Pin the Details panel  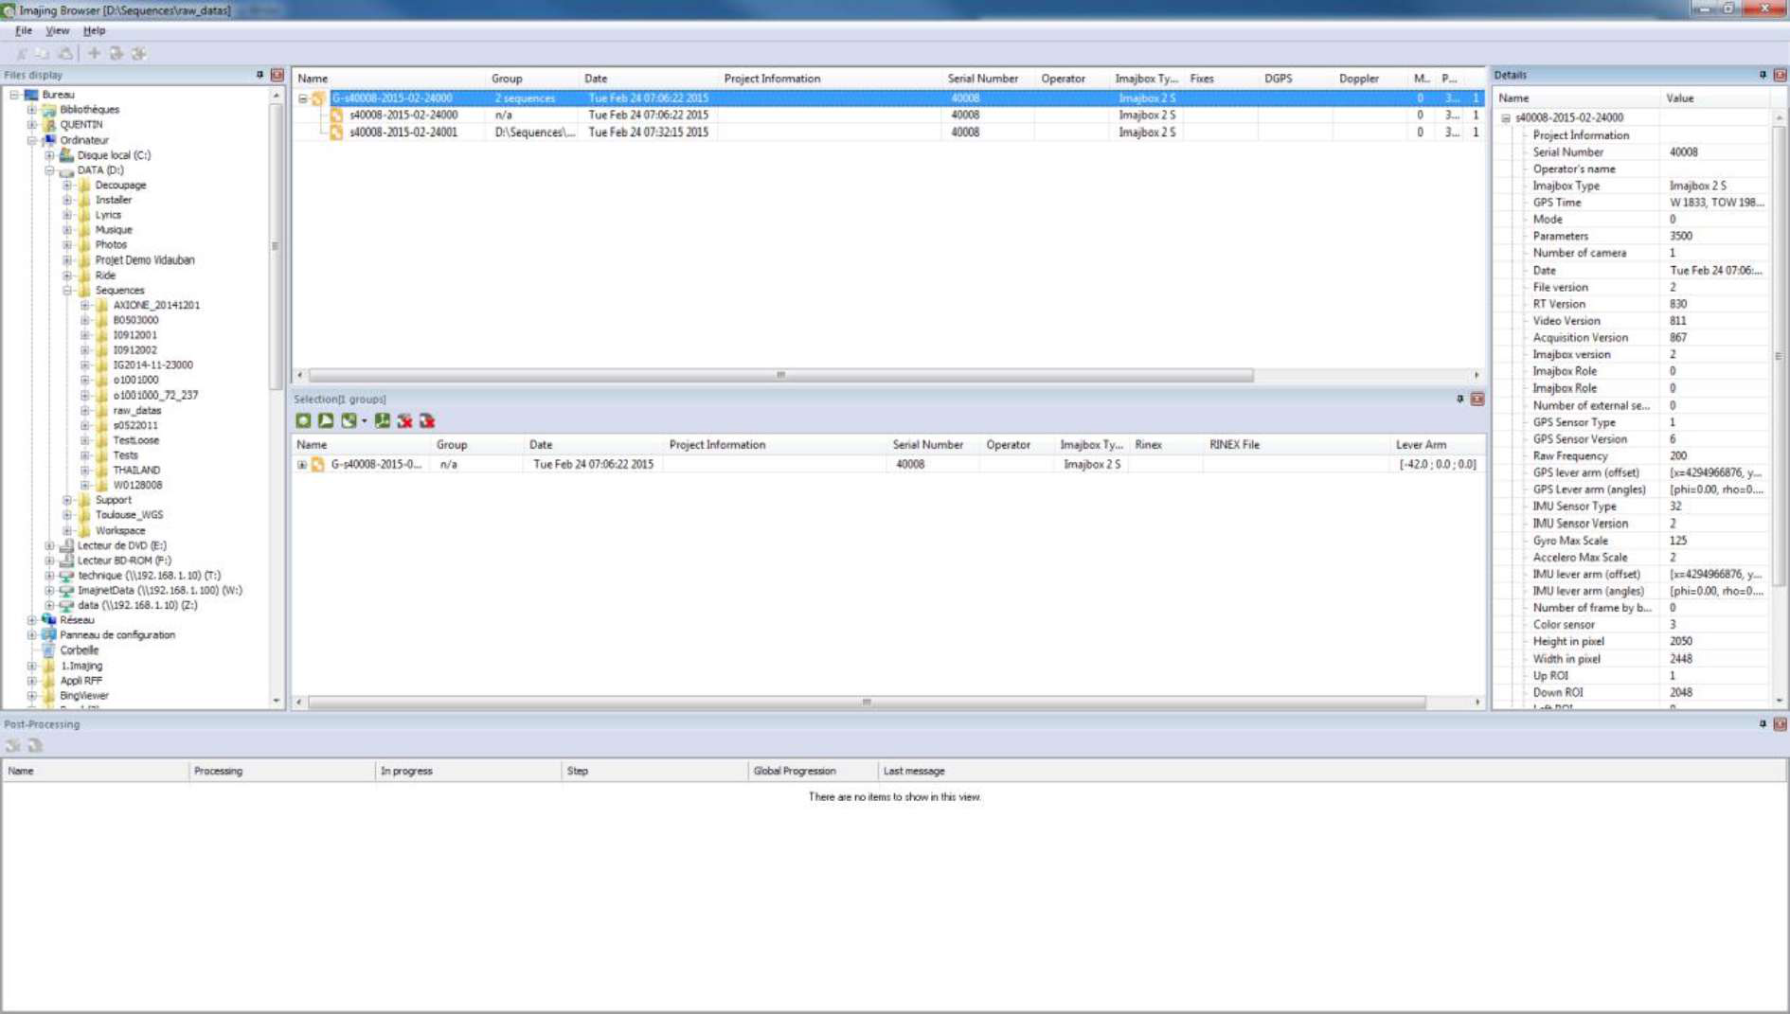coord(1763,75)
